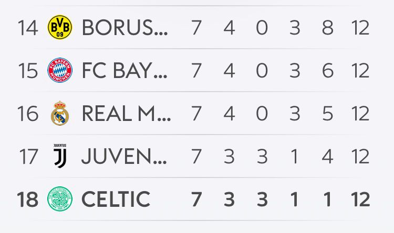Click Real Madrid's goal difference value 5

tap(327, 114)
